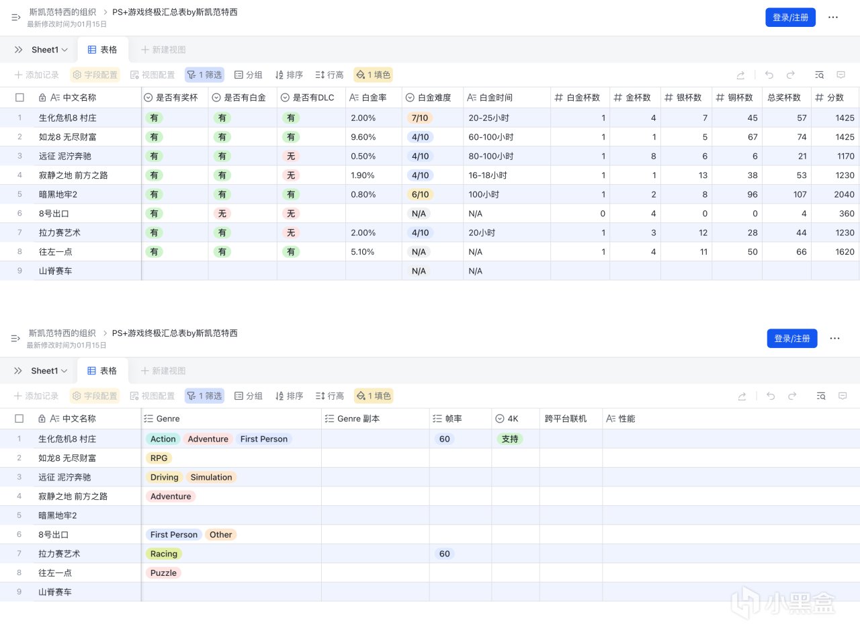
Task: Tick the select-all checkbox in the lower table header
Action: [x=19, y=419]
